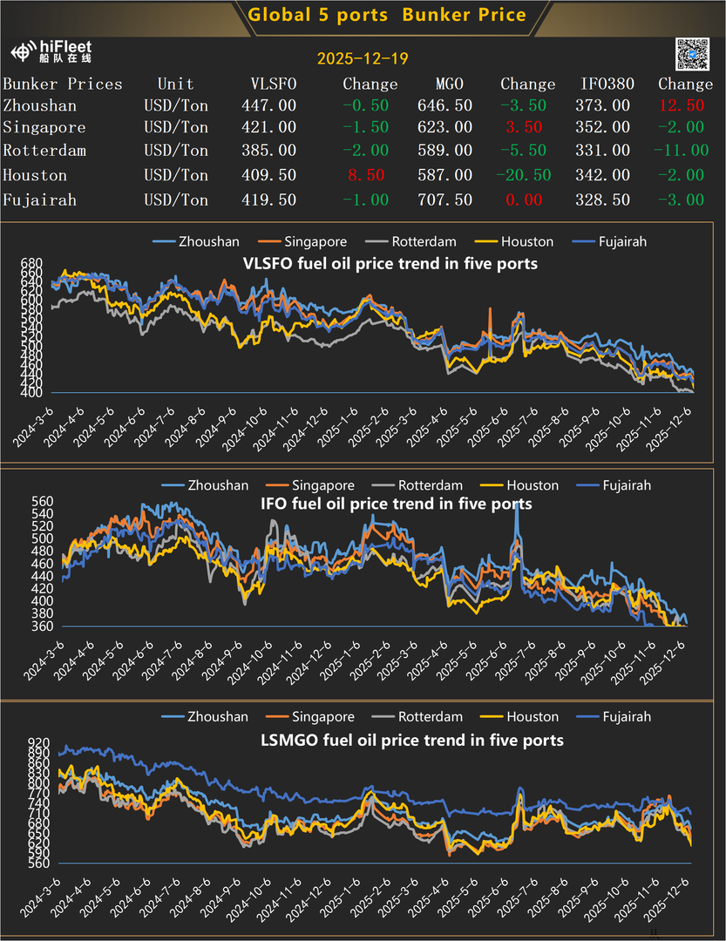The height and width of the screenshot is (941, 726).
Task: Click the Singapore row label in table
Action: coord(43,127)
